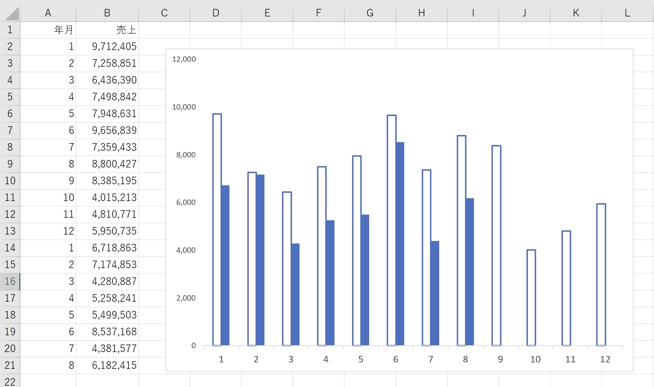Click the filled bar for month 4
The height and width of the screenshot is (387, 654).
[330, 283]
